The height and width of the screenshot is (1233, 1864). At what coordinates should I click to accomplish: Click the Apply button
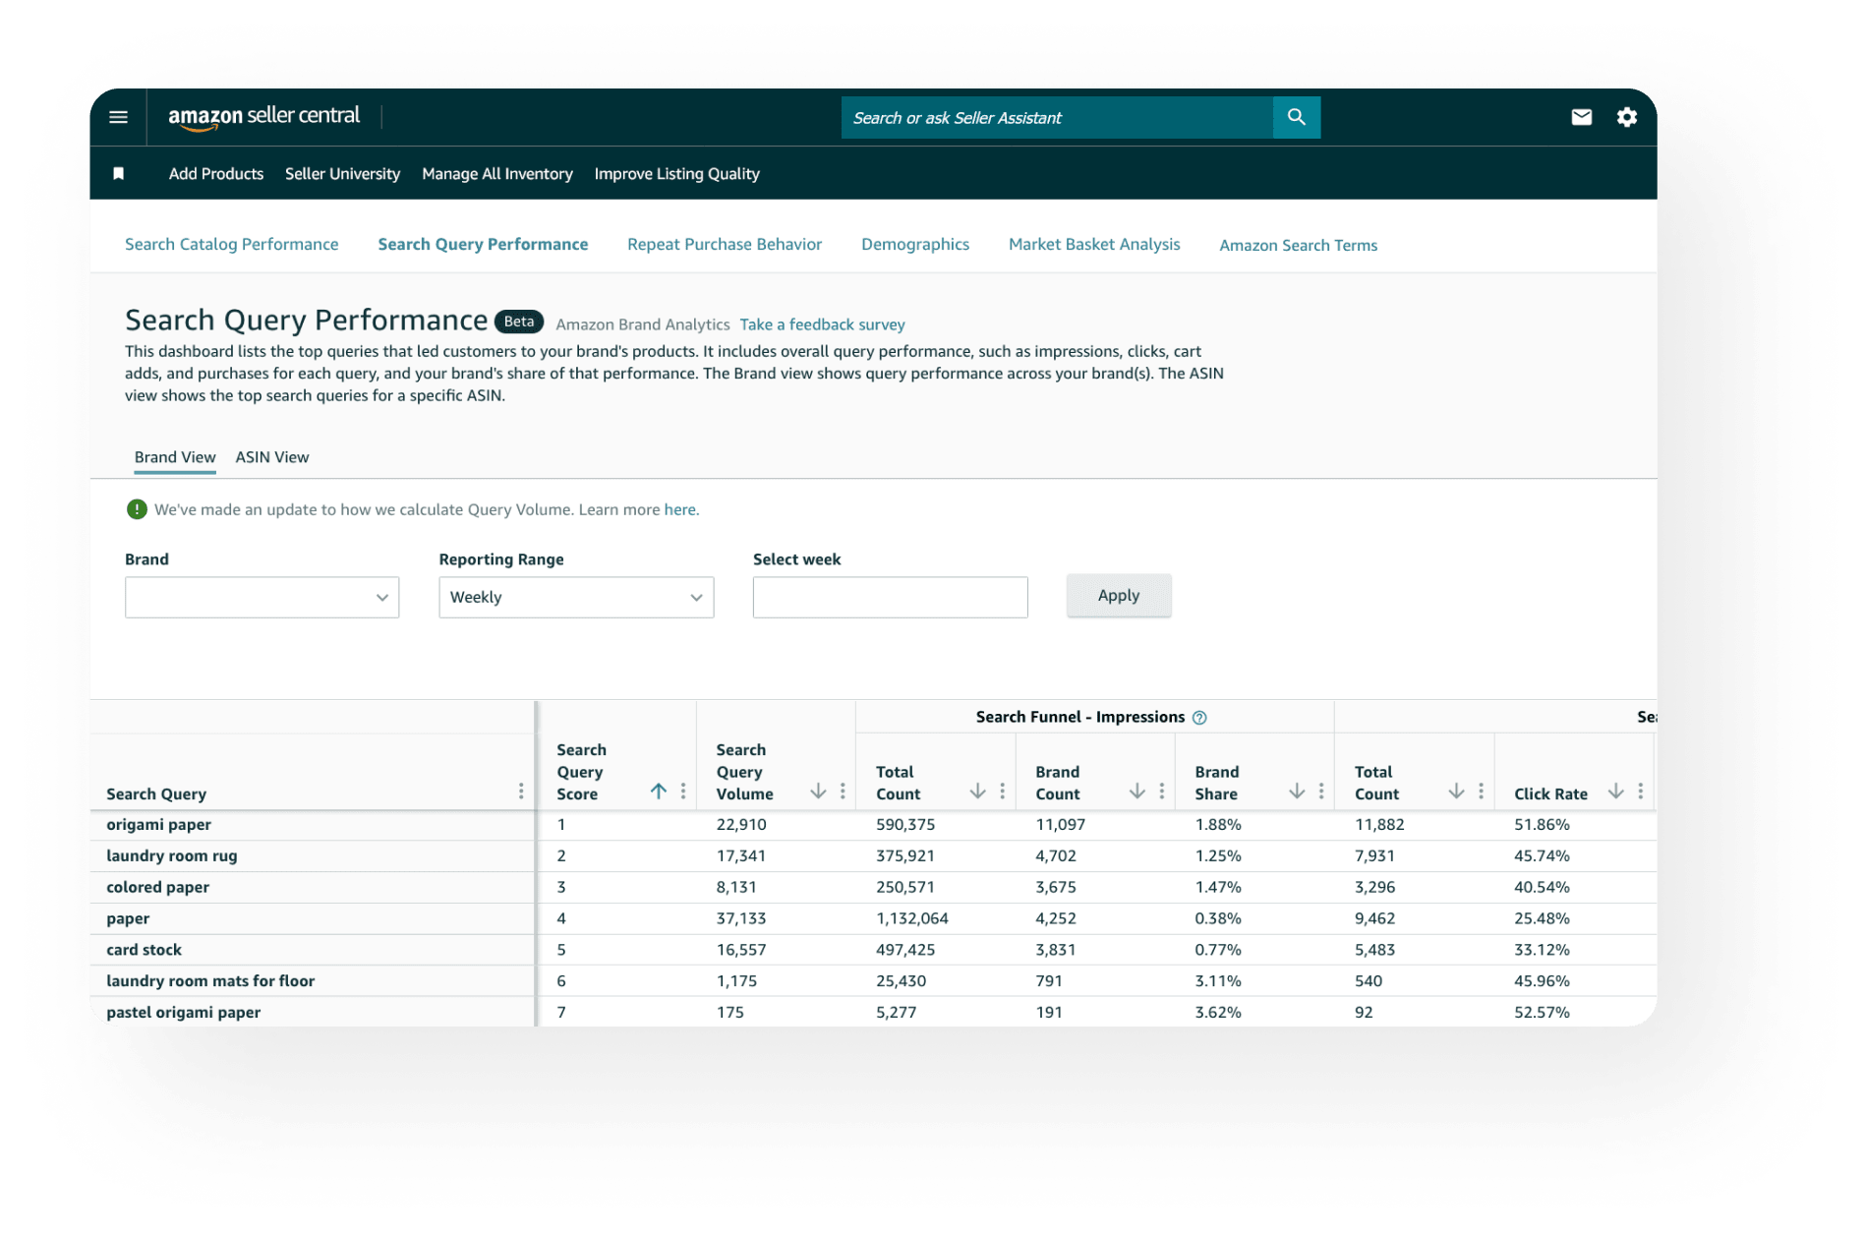pos(1119,595)
